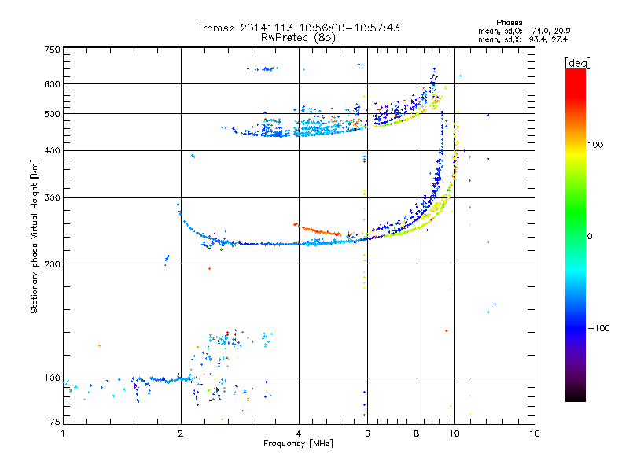The image size is (629, 472).
Task: Click the y-axis tick label '75'
Action: (55, 422)
